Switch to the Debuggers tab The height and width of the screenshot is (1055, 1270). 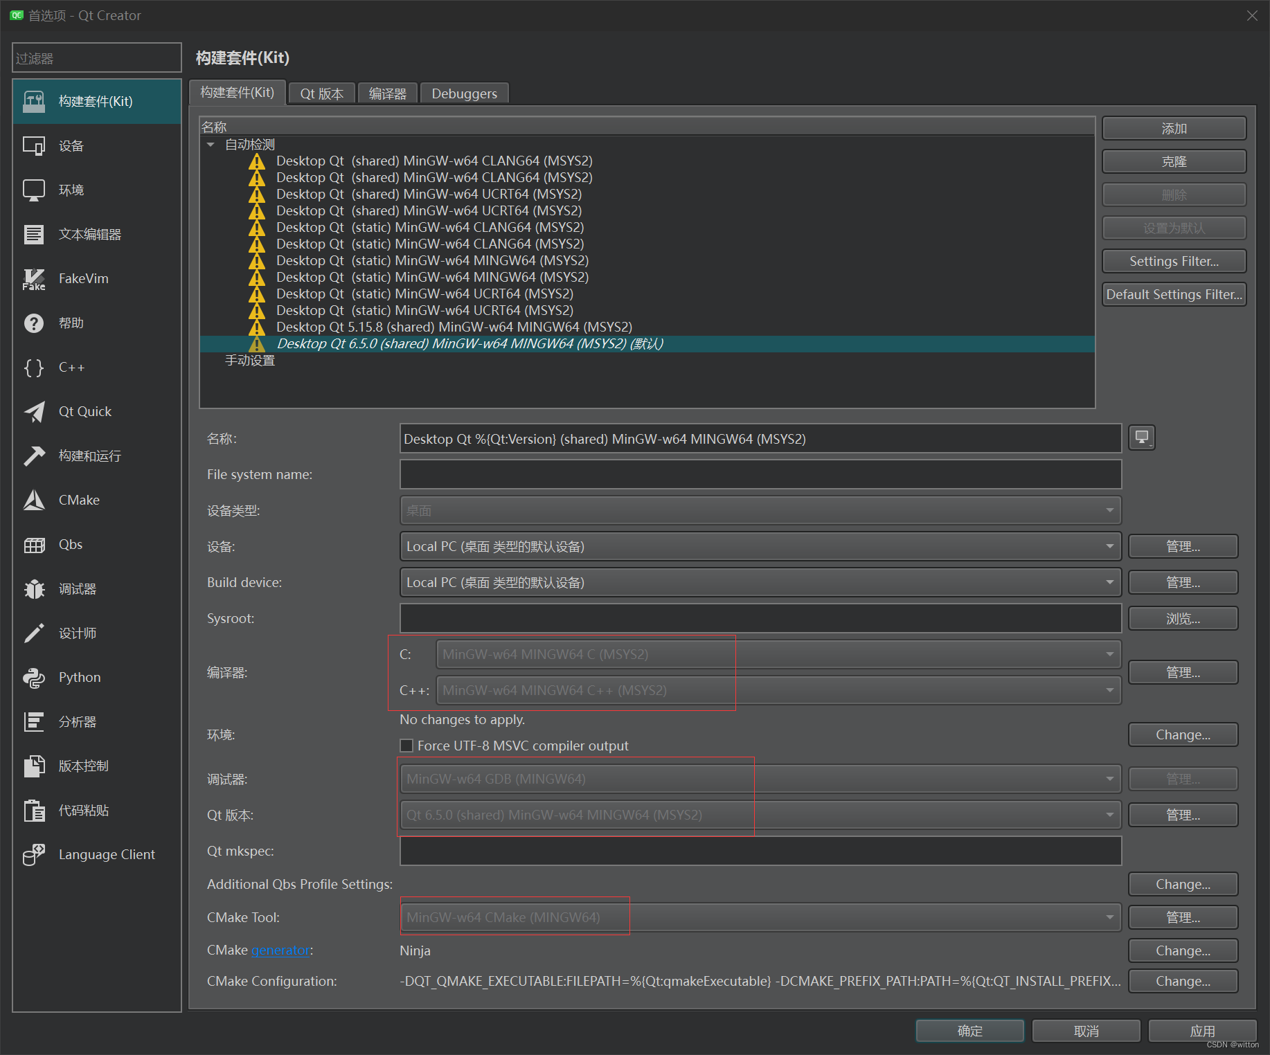[465, 93]
